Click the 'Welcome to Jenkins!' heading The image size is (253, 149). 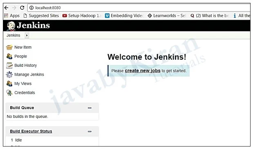click(x=147, y=57)
